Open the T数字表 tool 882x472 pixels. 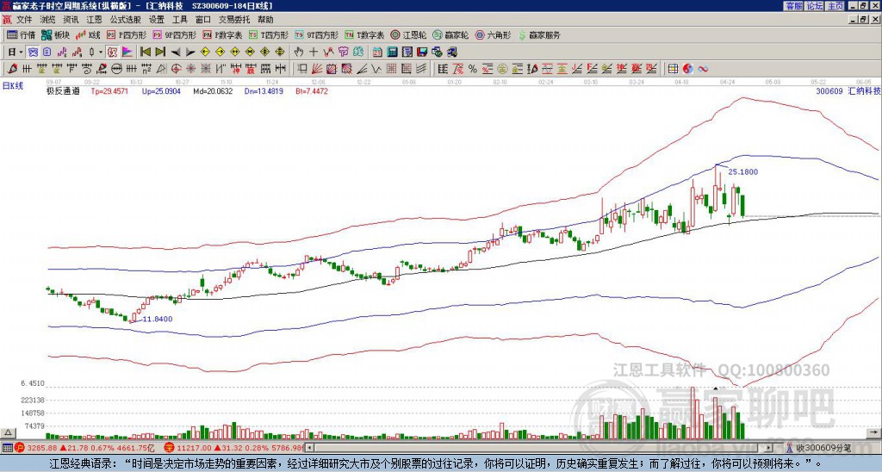click(x=364, y=34)
